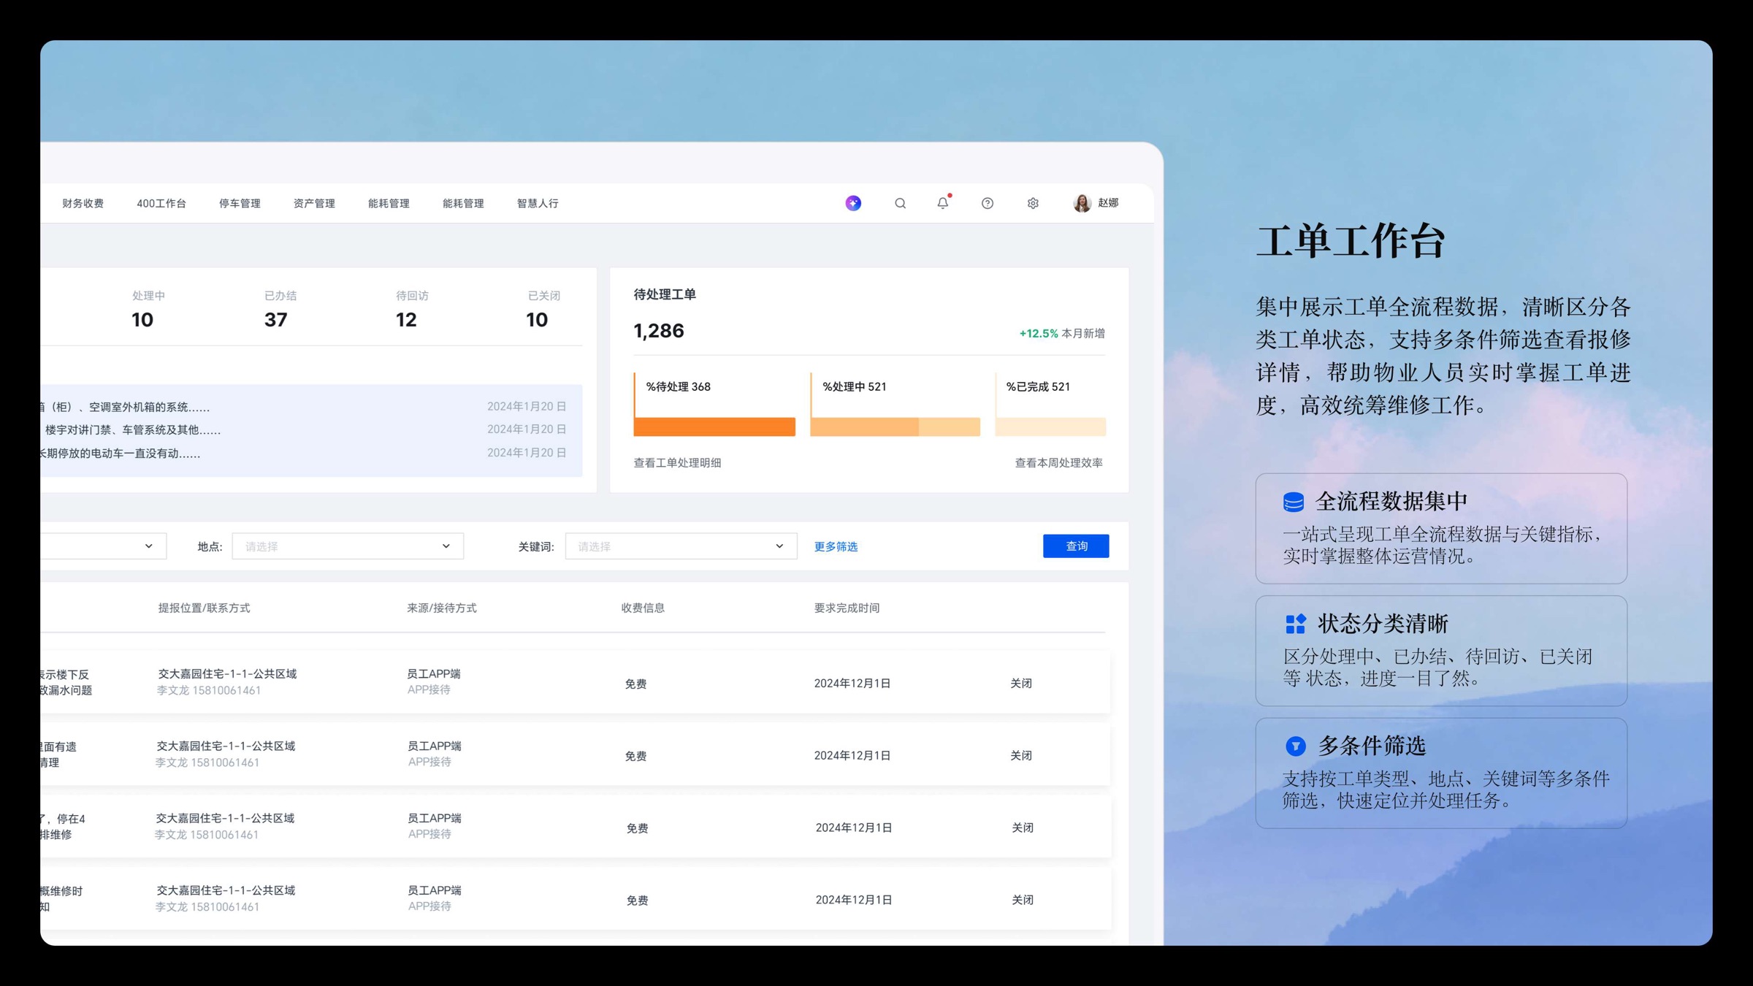Image resolution: width=1753 pixels, height=986 pixels.
Task: Click 员工APP端 in the 里面有遗 row
Action: pos(434,746)
